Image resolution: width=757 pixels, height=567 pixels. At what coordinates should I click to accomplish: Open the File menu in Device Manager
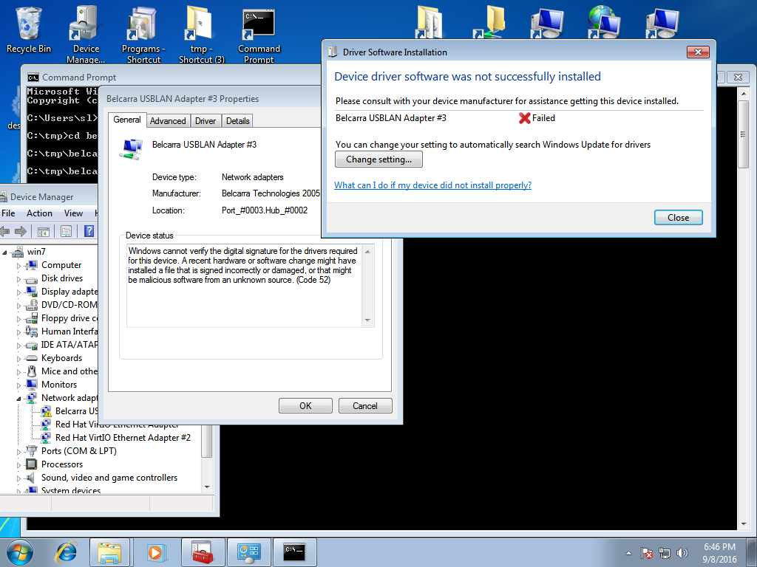coord(8,213)
